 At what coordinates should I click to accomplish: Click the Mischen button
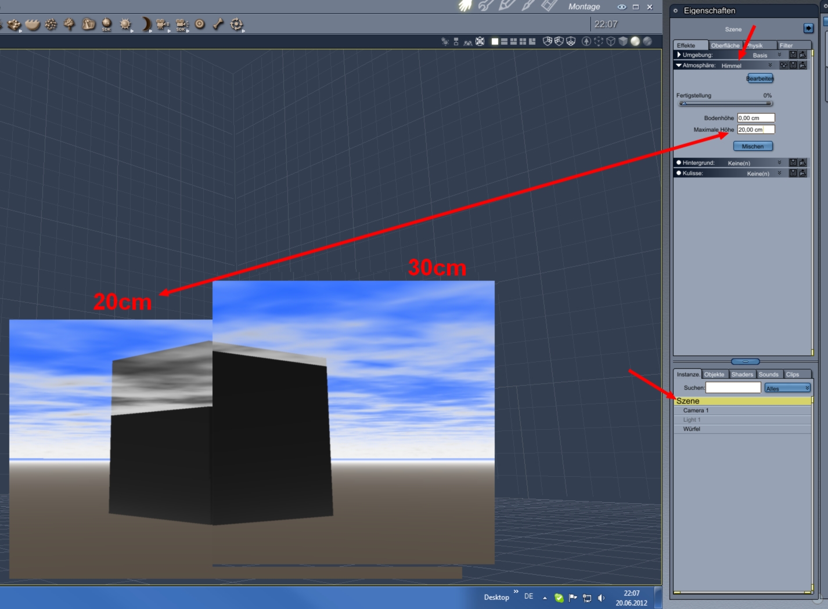pyautogui.click(x=753, y=146)
